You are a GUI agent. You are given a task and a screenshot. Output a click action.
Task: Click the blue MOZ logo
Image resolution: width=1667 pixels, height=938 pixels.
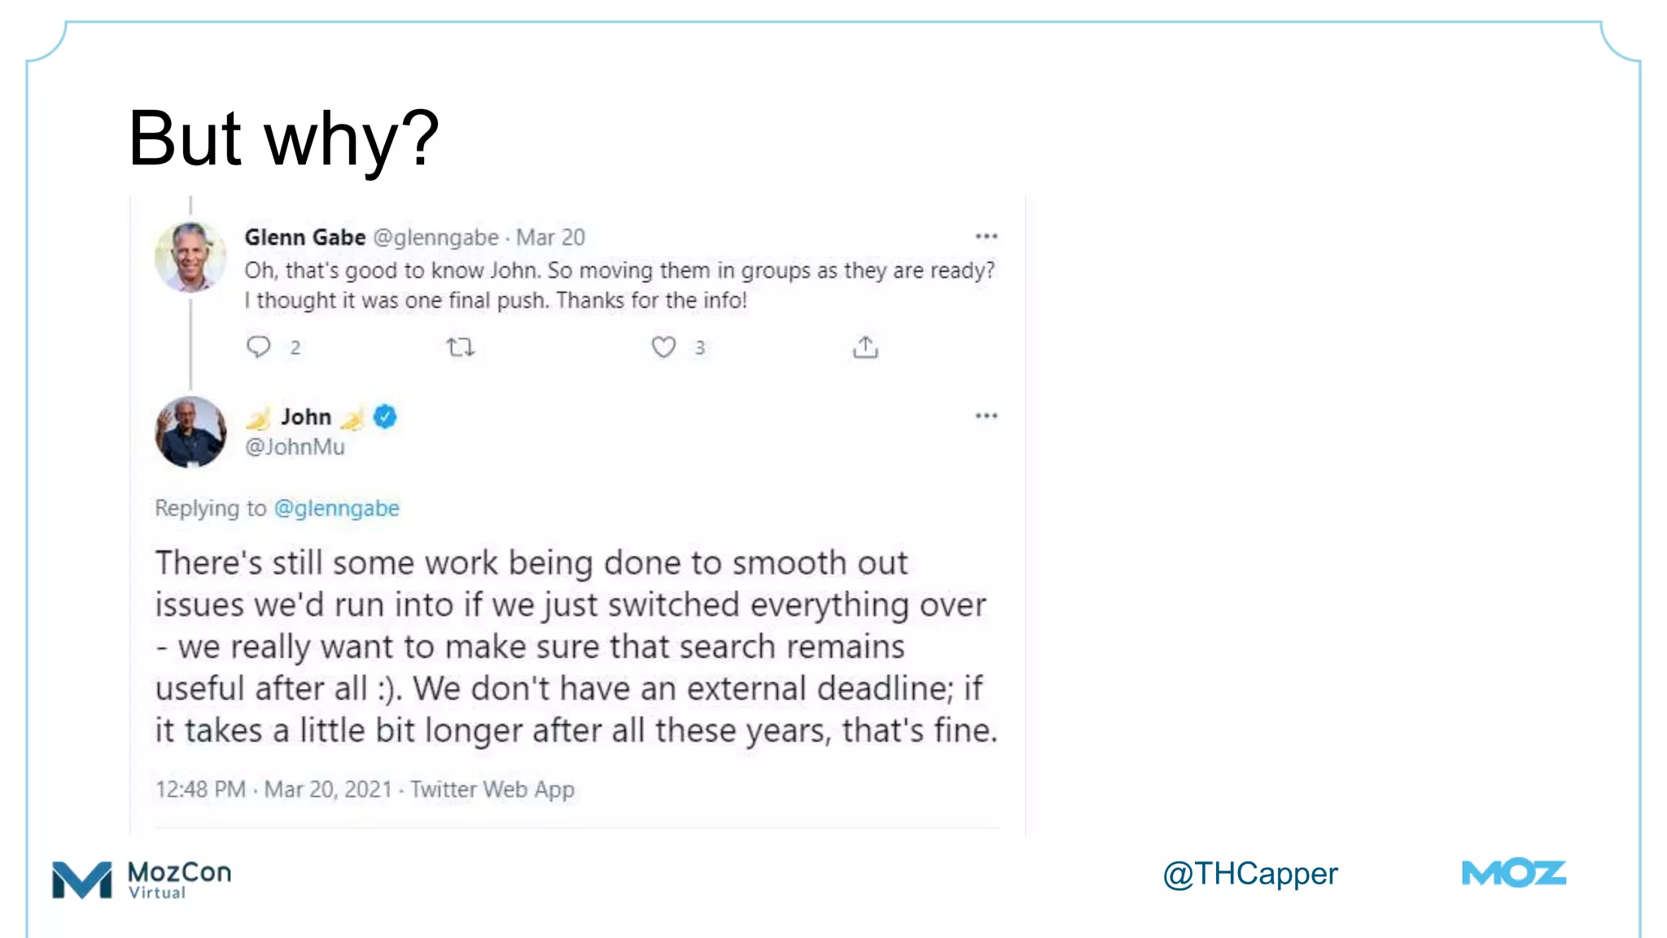point(1513,874)
